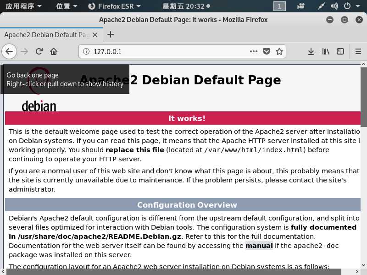Open a new tab with plus button
Viewport: 367px width, 275px height.
click(x=111, y=35)
